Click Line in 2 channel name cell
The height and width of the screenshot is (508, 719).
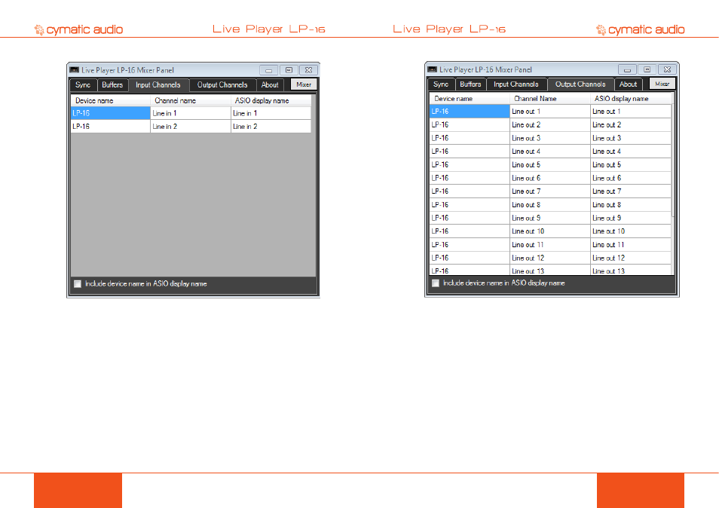pyautogui.click(x=190, y=127)
